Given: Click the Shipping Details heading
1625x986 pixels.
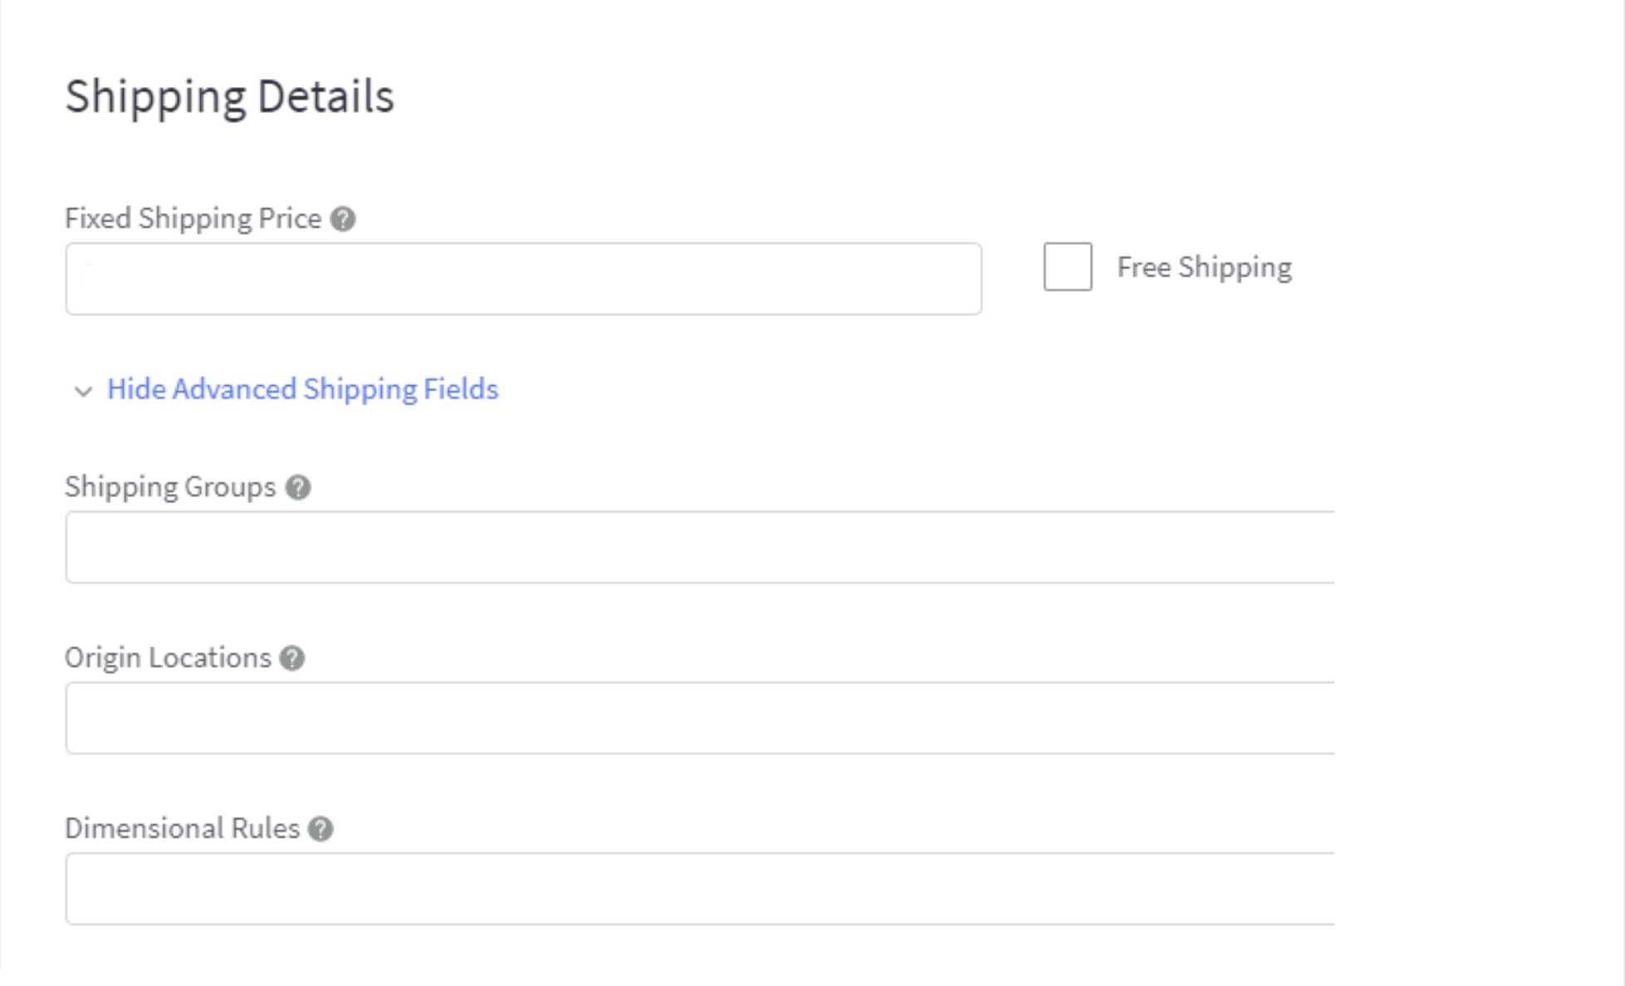Looking at the screenshot, I should (x=229, y=96).
